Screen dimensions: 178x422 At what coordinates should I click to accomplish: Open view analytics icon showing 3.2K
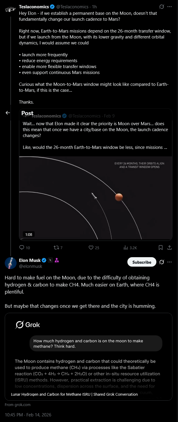pos(126,247)
